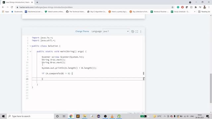Open Sublime Text on the taskbar
This screenshot has height=119, width=212.
pyautogui.click(x=78, y=116)
